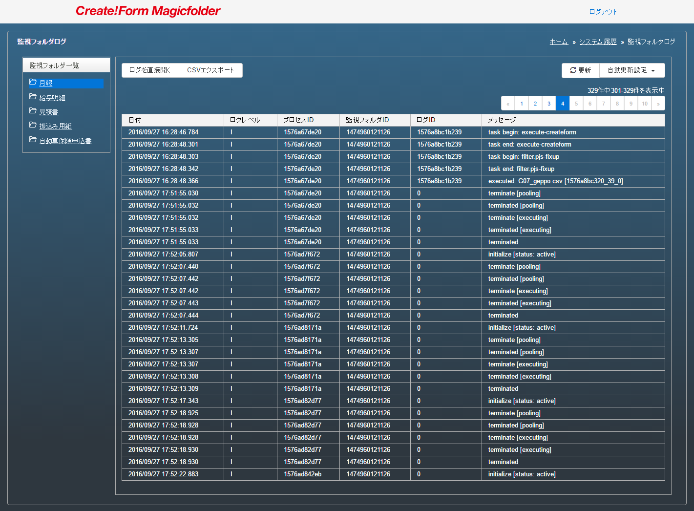The image size is (694, 511).
Task: Click the page 6 pagination button
Action: point(590,104)
